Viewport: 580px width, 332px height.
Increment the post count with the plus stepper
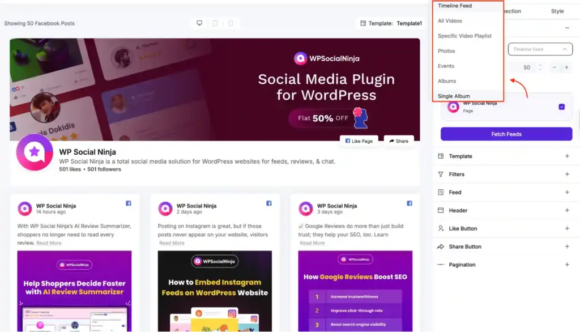pyautogui.click(x=567, y=67)
